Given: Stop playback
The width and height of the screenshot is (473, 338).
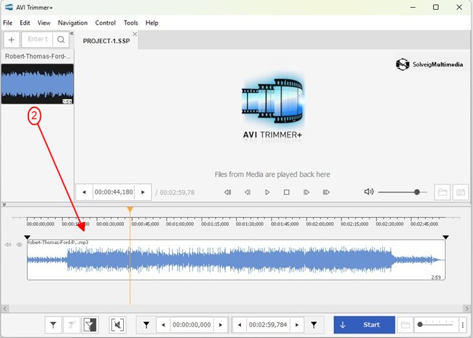Looking at the screenshot, I should pyautogui.click(x=286, y=192).
